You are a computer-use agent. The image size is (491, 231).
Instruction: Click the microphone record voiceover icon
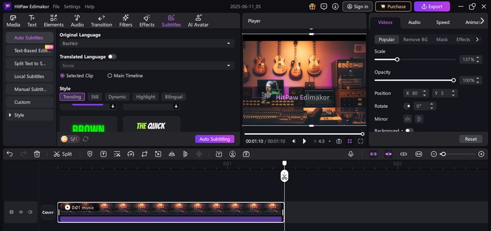click(x=350, y=154)
